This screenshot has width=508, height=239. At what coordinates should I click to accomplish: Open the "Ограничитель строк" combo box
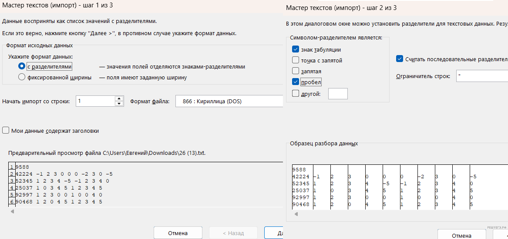coord(481,76)
